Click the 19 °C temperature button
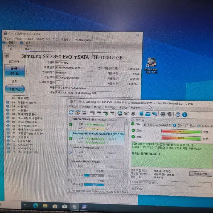 (15, 89)
